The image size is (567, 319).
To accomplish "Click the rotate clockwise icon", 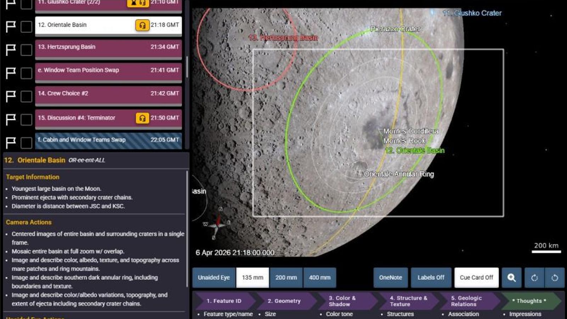I will pyautogui.click(x=534, y=278).
